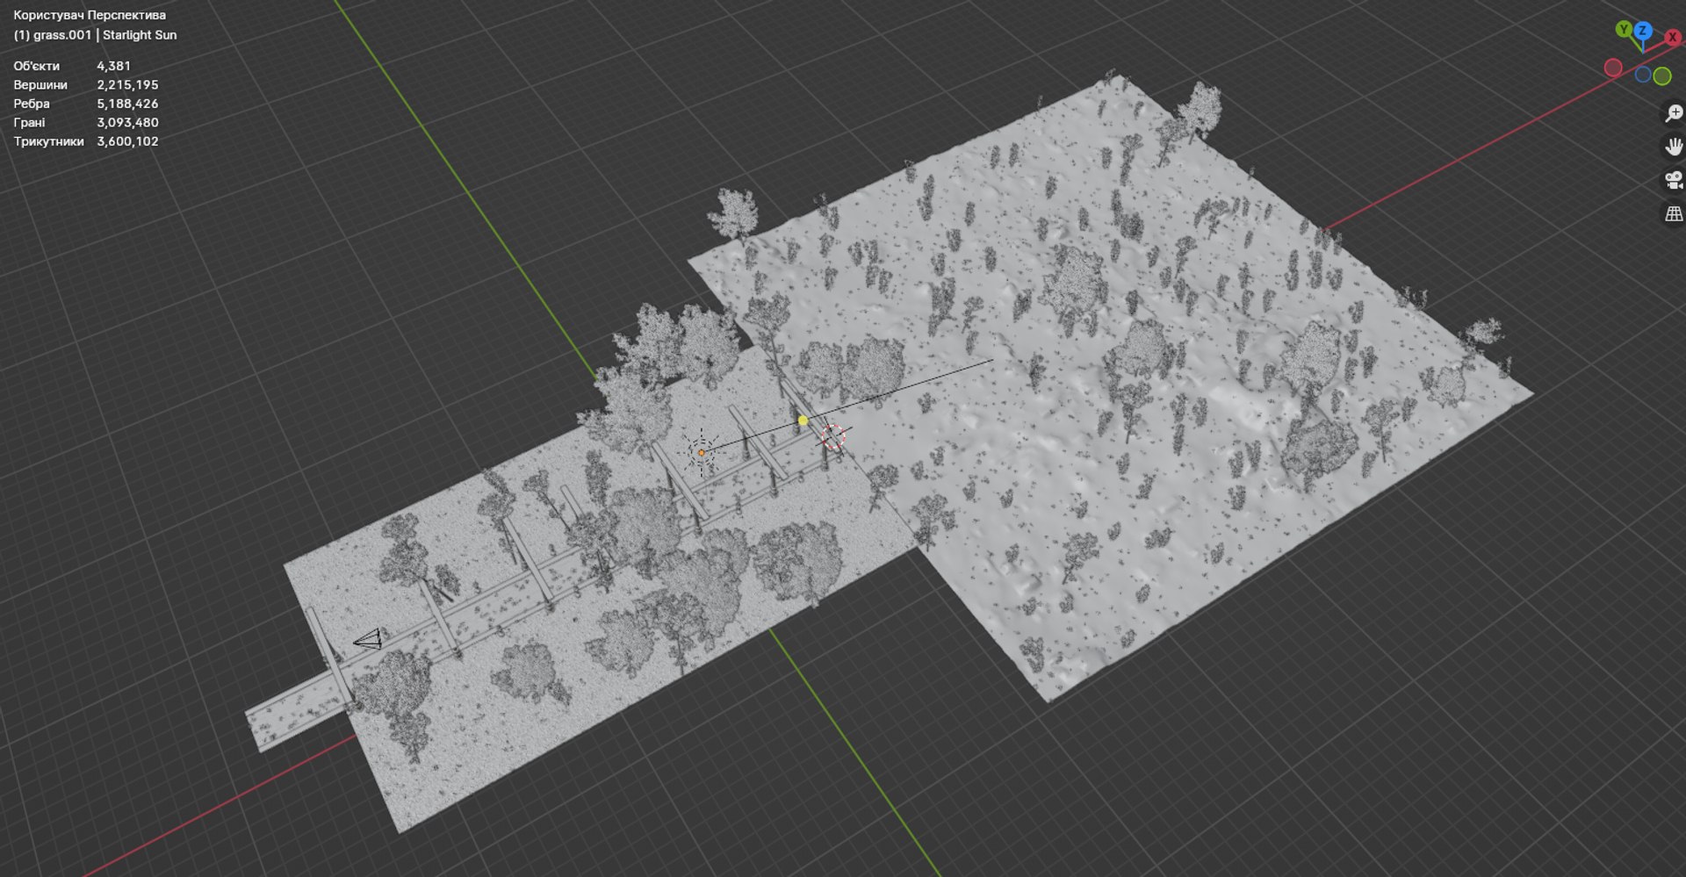Click the "Ребра" statistics label
This screenshot has width=1686, height=877.
[x=32, y=104]
